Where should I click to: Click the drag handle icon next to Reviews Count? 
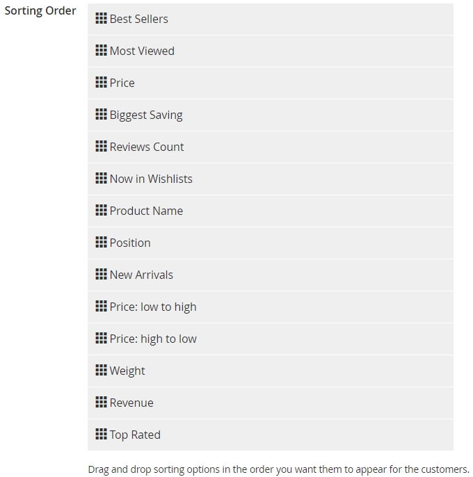click(x=101, y=146)
